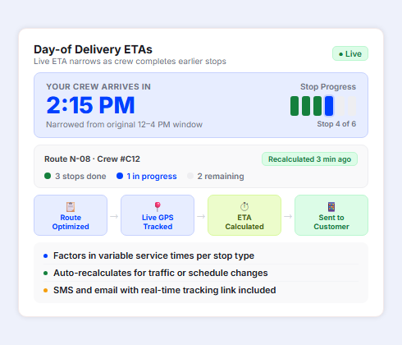The width and height of the screenshot is (402, 345).
Task: Click SMS and email tracking link bullet
Action: [x=165, y=290]
